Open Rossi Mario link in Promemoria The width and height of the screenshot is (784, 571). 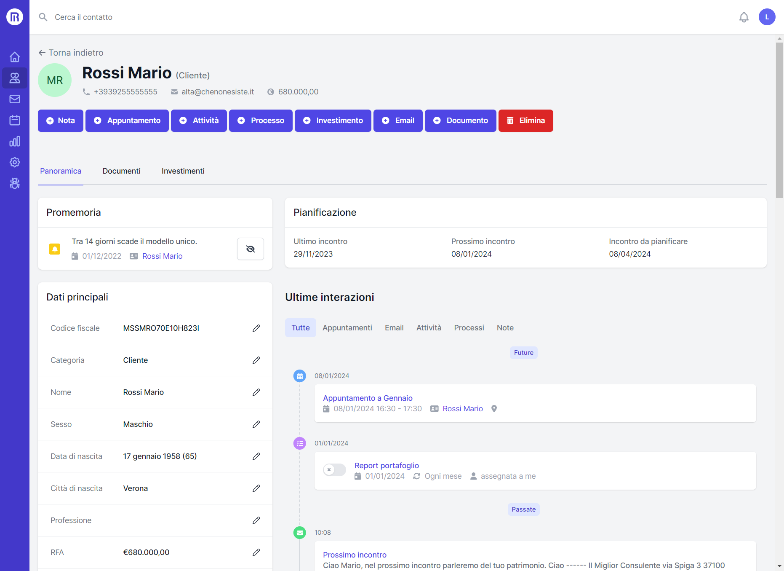pyautogui.click(x=162, y=256)
